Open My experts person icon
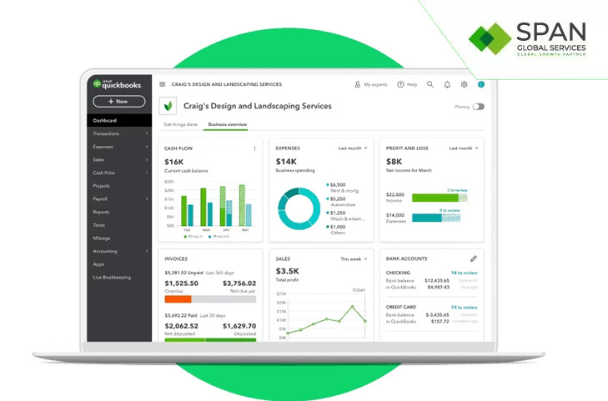Viewport: 608px width, 401px height. point(358,84)
